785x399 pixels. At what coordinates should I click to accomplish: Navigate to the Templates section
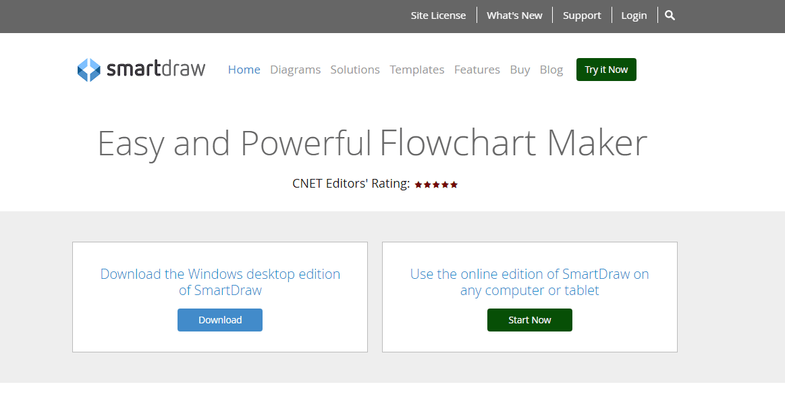[x=416, y=70]
